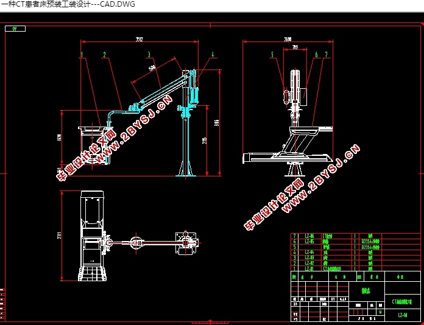Click balloon number 5 in the front view
The image size is (424, 325).
coord(272,55)
